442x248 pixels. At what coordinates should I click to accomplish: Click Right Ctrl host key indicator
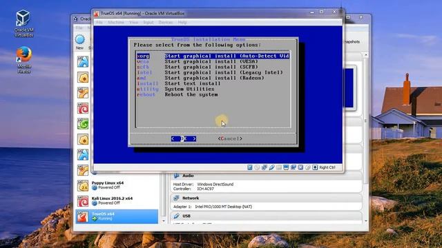(x=327, y=167)
